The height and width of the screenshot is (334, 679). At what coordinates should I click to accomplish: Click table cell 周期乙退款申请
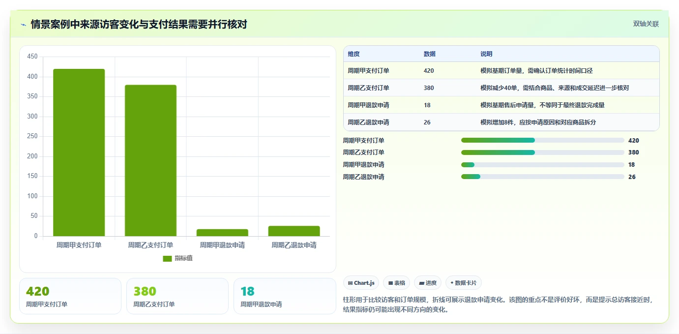pyautogui.click(x=368, y=122)
